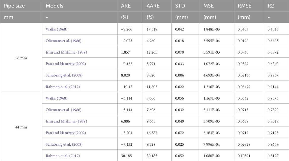Click Ishii and Mishima (1989) in 44 mm rows
Screen dimensions: 289x161
pyautogui.click(x=66, y=121)
